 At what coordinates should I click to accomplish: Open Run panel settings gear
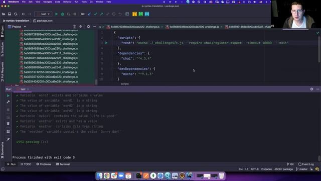coord(311,89)
